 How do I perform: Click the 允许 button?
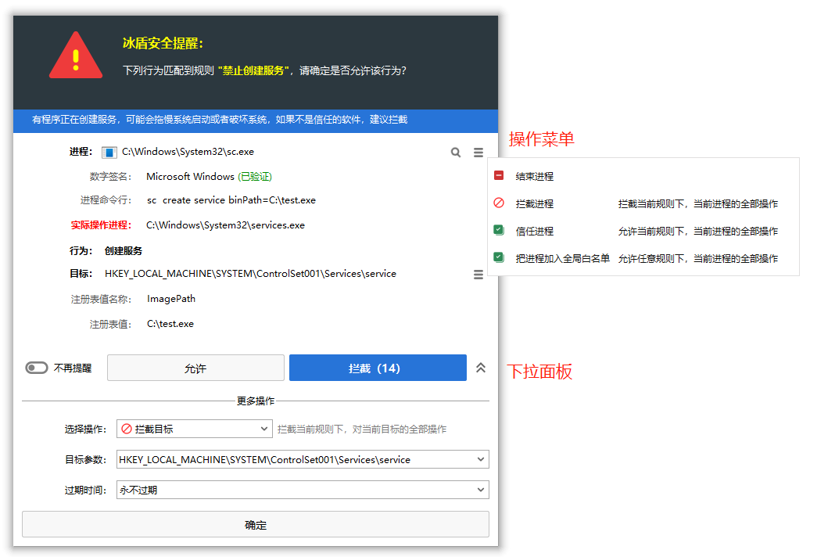[x=195, y=368]
